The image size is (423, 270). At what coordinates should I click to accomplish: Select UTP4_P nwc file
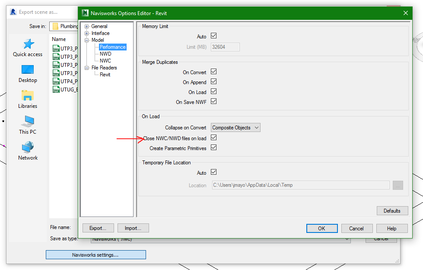pos(65,81)
